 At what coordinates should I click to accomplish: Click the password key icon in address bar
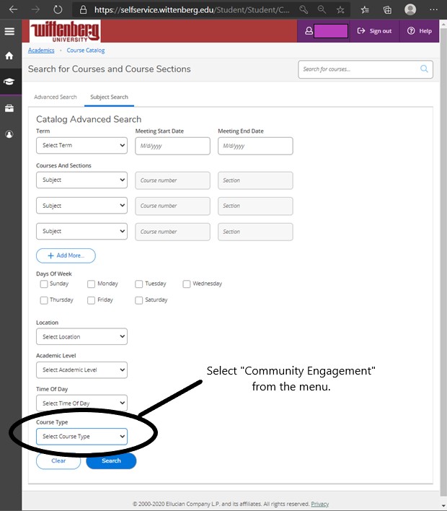click(304, 9)
